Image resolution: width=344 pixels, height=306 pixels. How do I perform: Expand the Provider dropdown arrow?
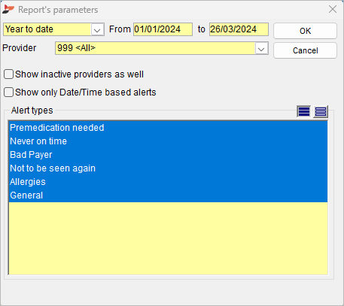261,48
